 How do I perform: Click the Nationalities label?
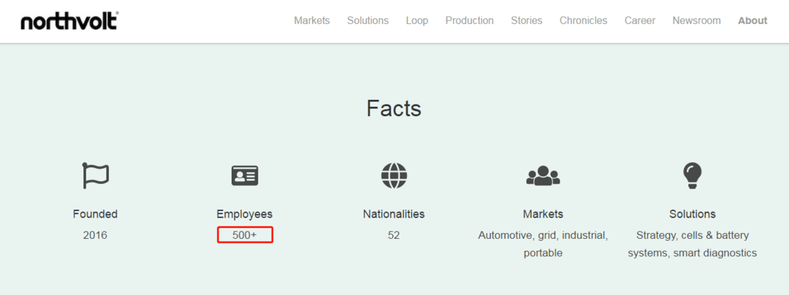click(x=394, y=214)
